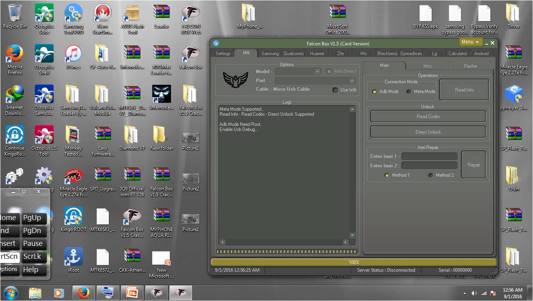This screenshot has width=533, height=301.
Task: Open the Spreadtrum tab
Action: [411, 54]
